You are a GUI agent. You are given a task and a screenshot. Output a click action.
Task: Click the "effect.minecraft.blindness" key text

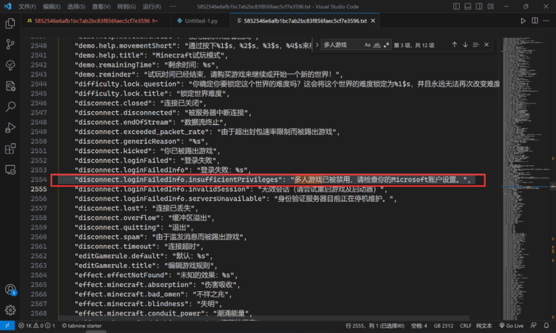click(x=132, y=304)
